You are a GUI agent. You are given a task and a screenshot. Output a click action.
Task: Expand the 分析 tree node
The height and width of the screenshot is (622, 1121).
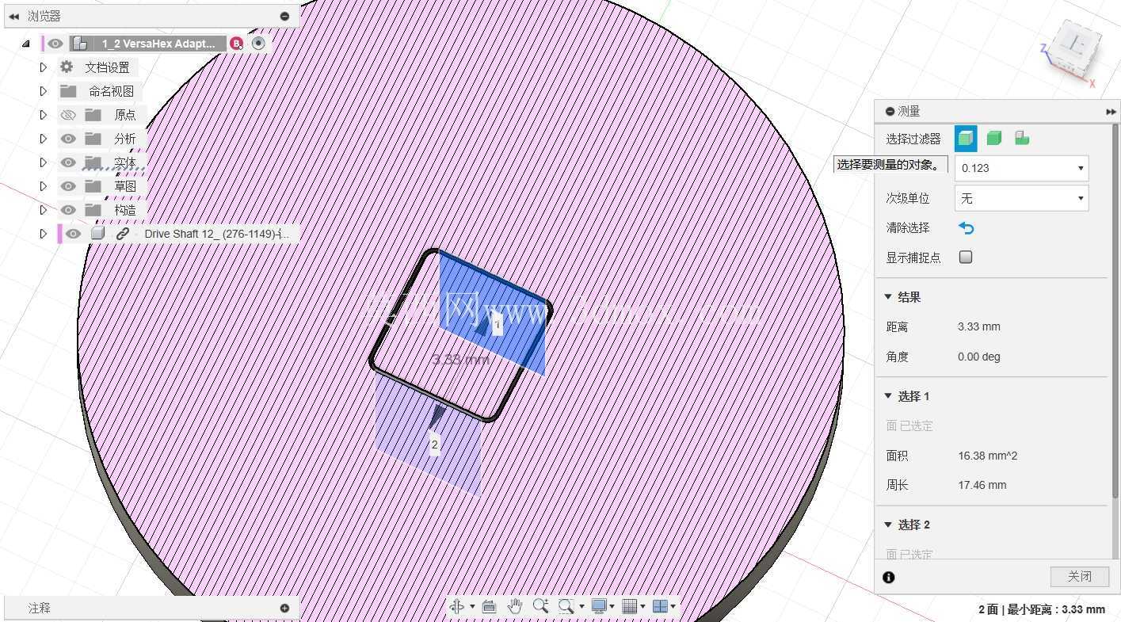(x=44, y=139)
